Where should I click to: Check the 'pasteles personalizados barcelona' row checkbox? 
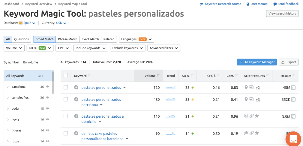coord(66,99)
